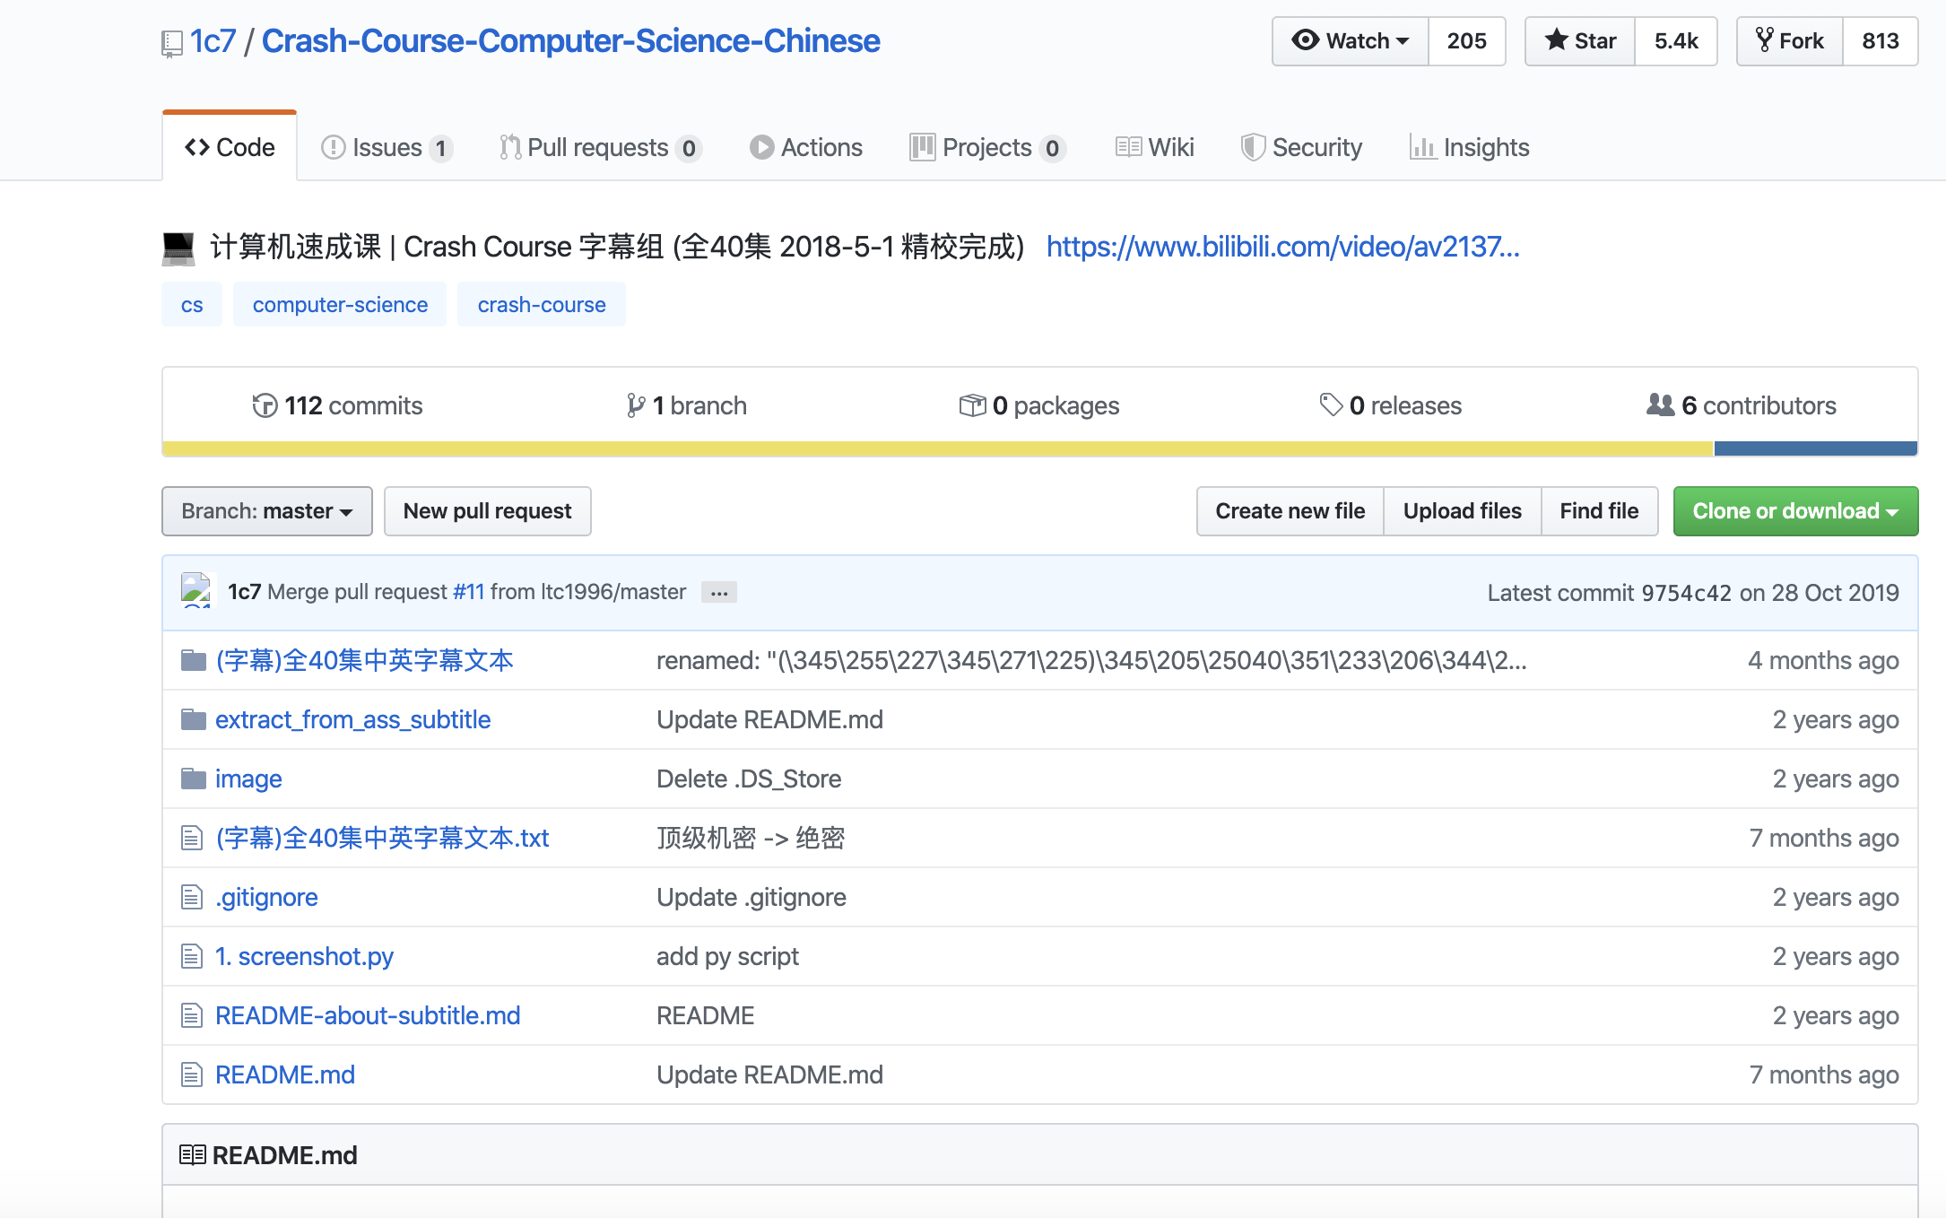The width and height of the screenshot is (1946, 1218).
Task: Click the yellow language bar segment
Action: pos(937,448)
